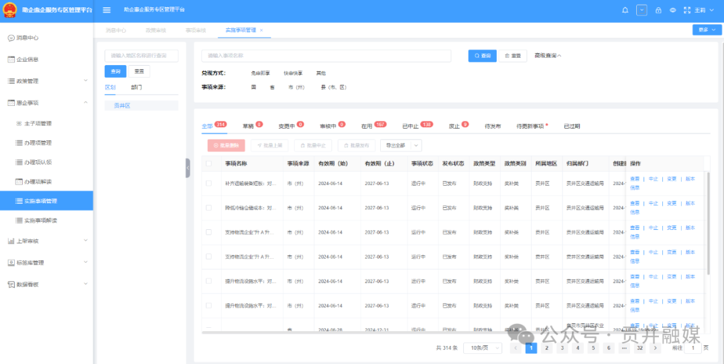The image size is (724, 364).
Task: Toggle the select-all checkbox in table header
Action: tap(208, 164)
